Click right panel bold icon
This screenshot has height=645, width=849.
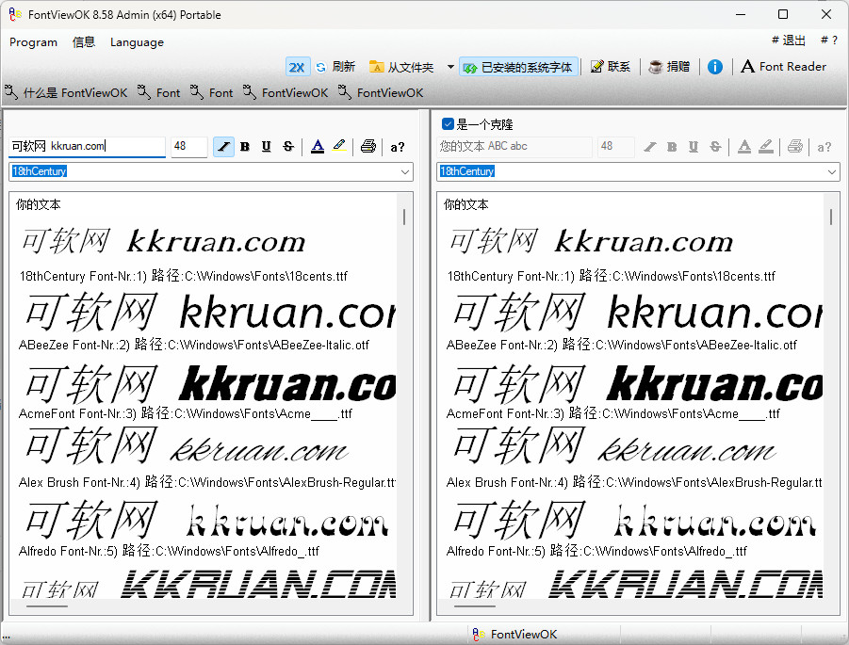point(672,147)
